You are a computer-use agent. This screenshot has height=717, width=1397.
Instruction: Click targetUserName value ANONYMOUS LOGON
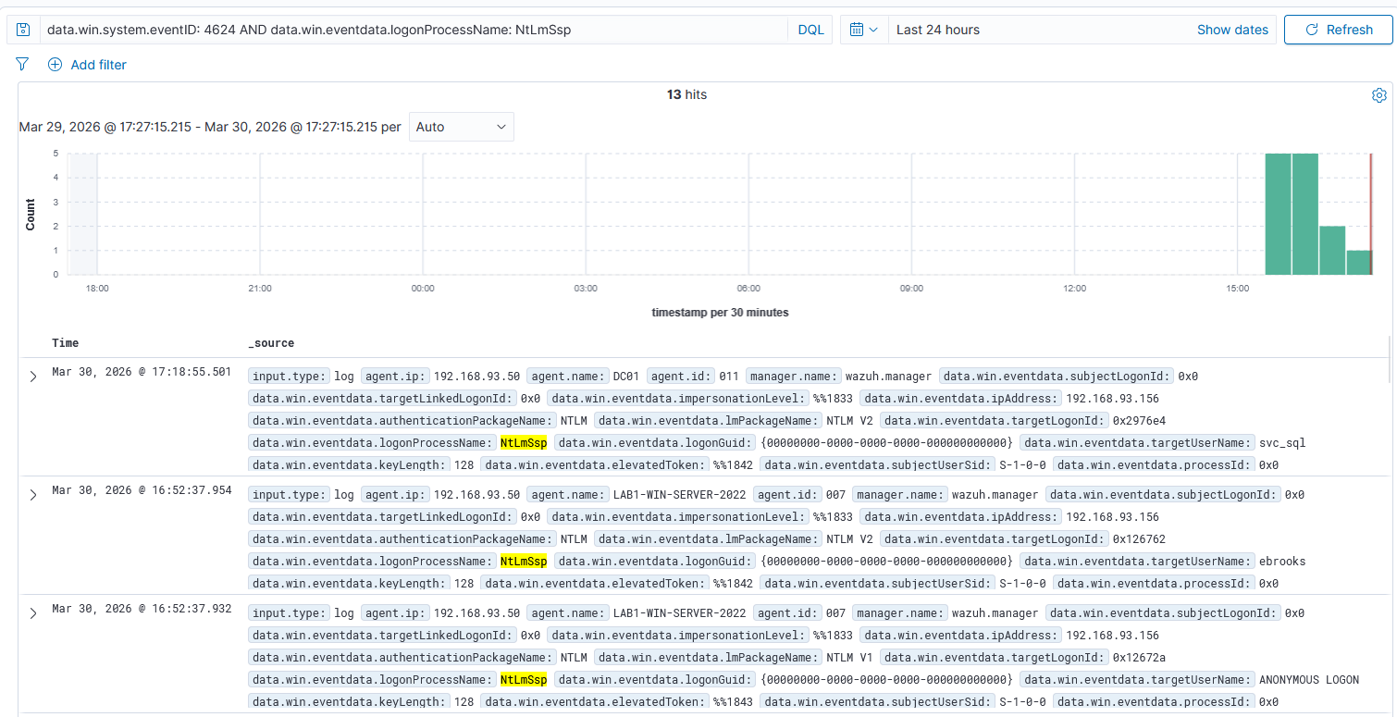click(x=1309, y=680)
